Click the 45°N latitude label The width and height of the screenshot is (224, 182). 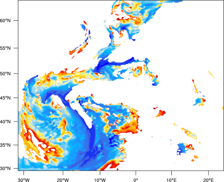pyautogui.click(x=5, y=98)
